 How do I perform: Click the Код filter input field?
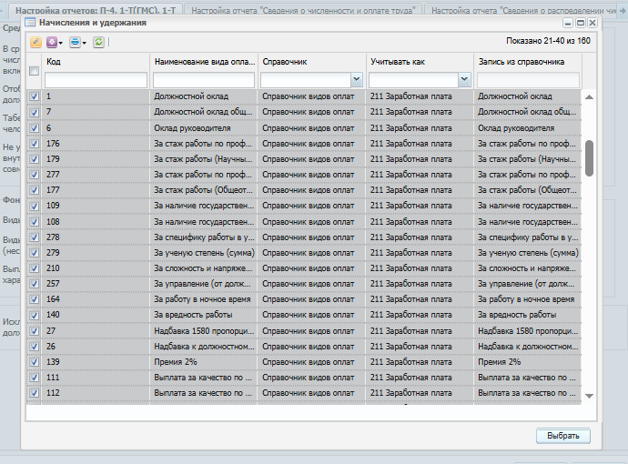(x=96, y=80)
